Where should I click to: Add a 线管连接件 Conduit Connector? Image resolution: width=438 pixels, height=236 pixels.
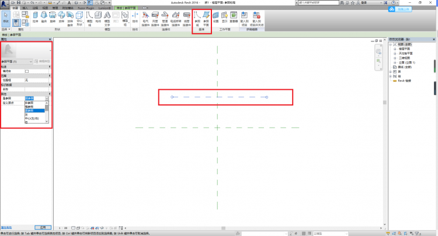[x=187, y=19]
